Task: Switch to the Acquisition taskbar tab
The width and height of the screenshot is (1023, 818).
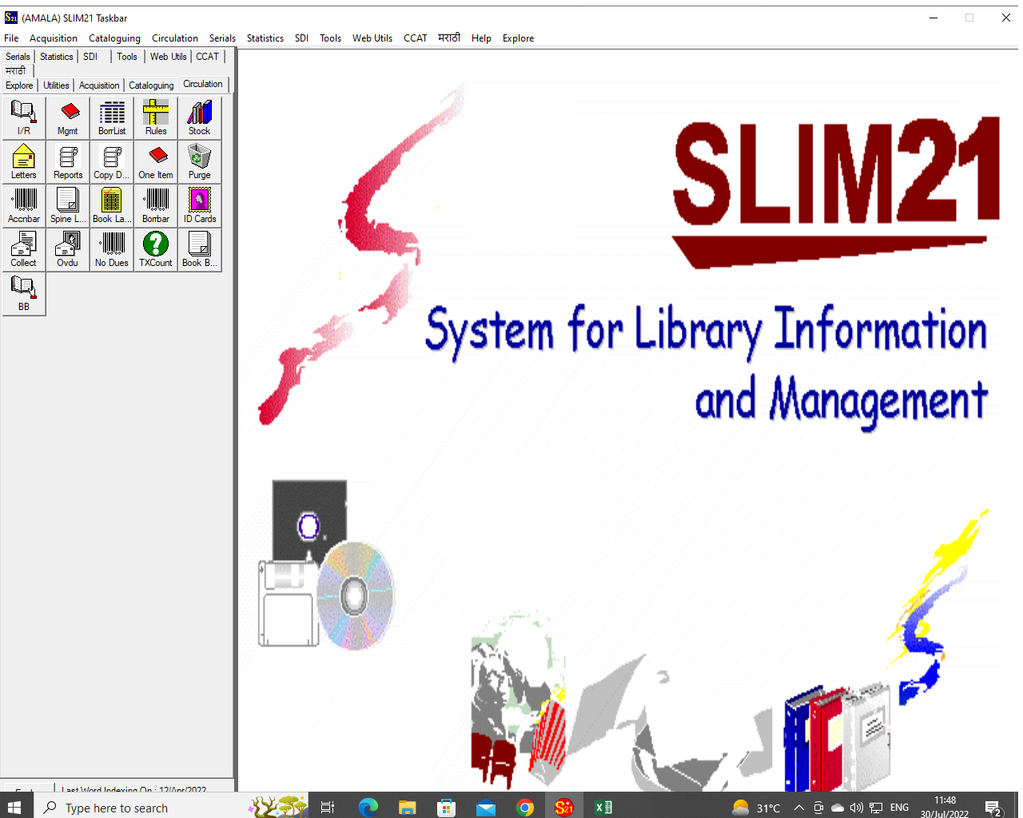Action: click(99, 85)
